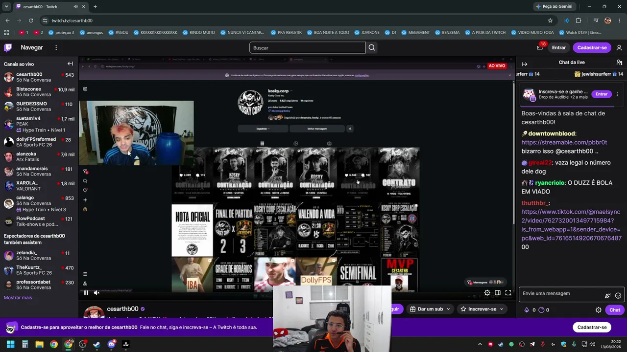Reload the browser page
627x352 pixels.
(31, 21)
